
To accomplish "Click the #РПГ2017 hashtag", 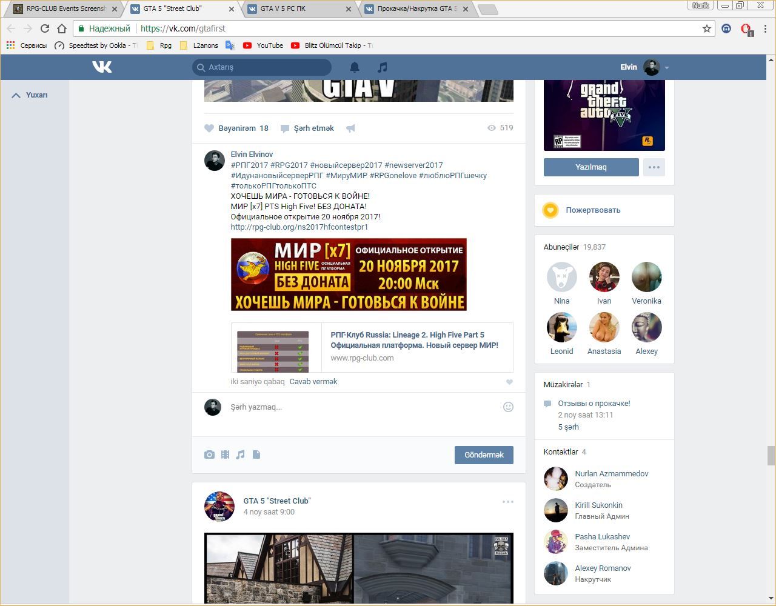I will 249,165.
